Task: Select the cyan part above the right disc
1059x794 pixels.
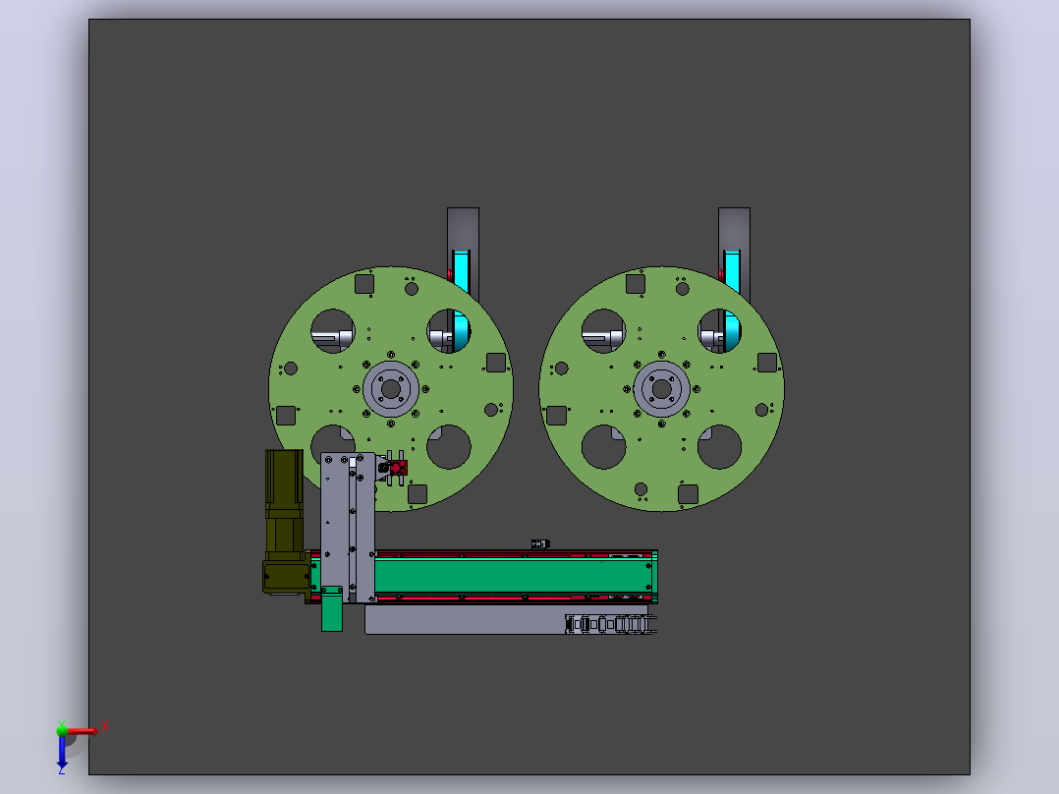Action: pyautogui.click(x=732, y=270)
